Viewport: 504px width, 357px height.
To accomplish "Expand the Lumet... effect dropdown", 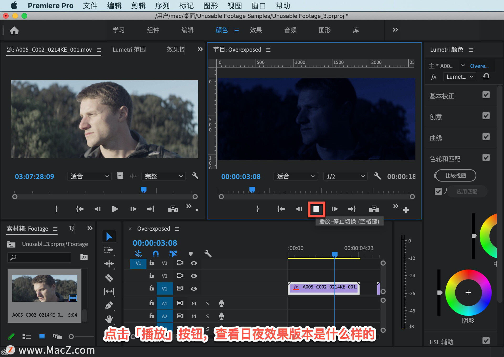I will pyautogui.click(x=459, y=77).
